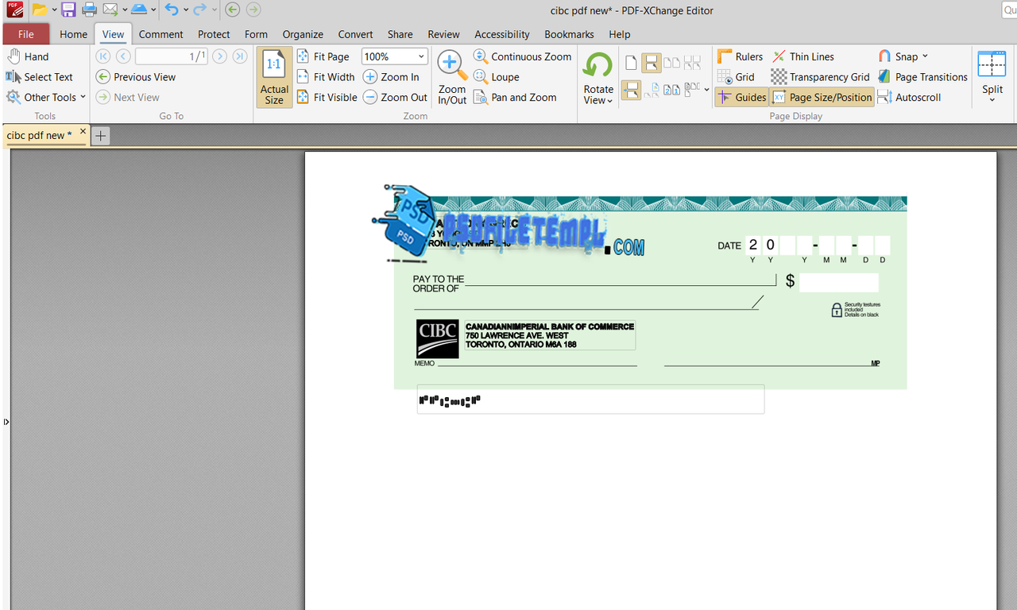The height and width of the screenshot is (610, 1017).
Task: Select continuous single page layout icon
Action: pyautogui.click(x=652, y=64)
